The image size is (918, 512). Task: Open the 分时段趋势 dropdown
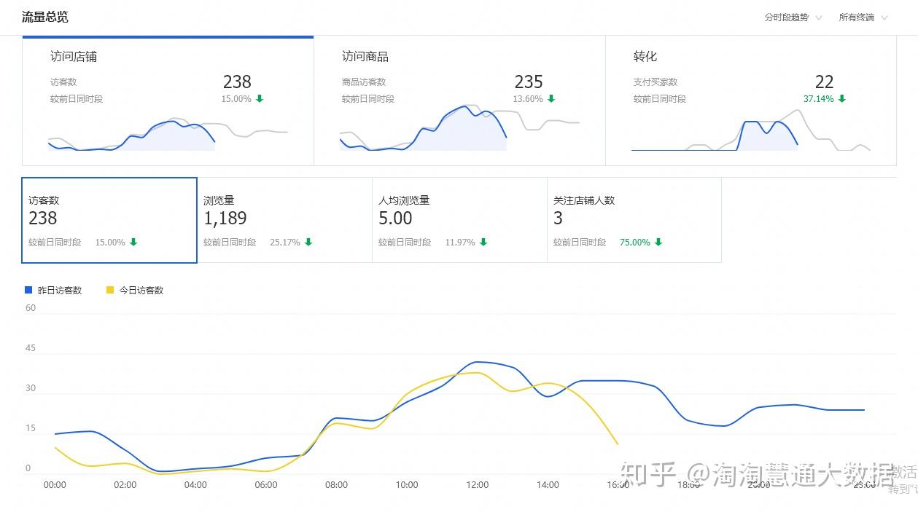click(793, 17)
